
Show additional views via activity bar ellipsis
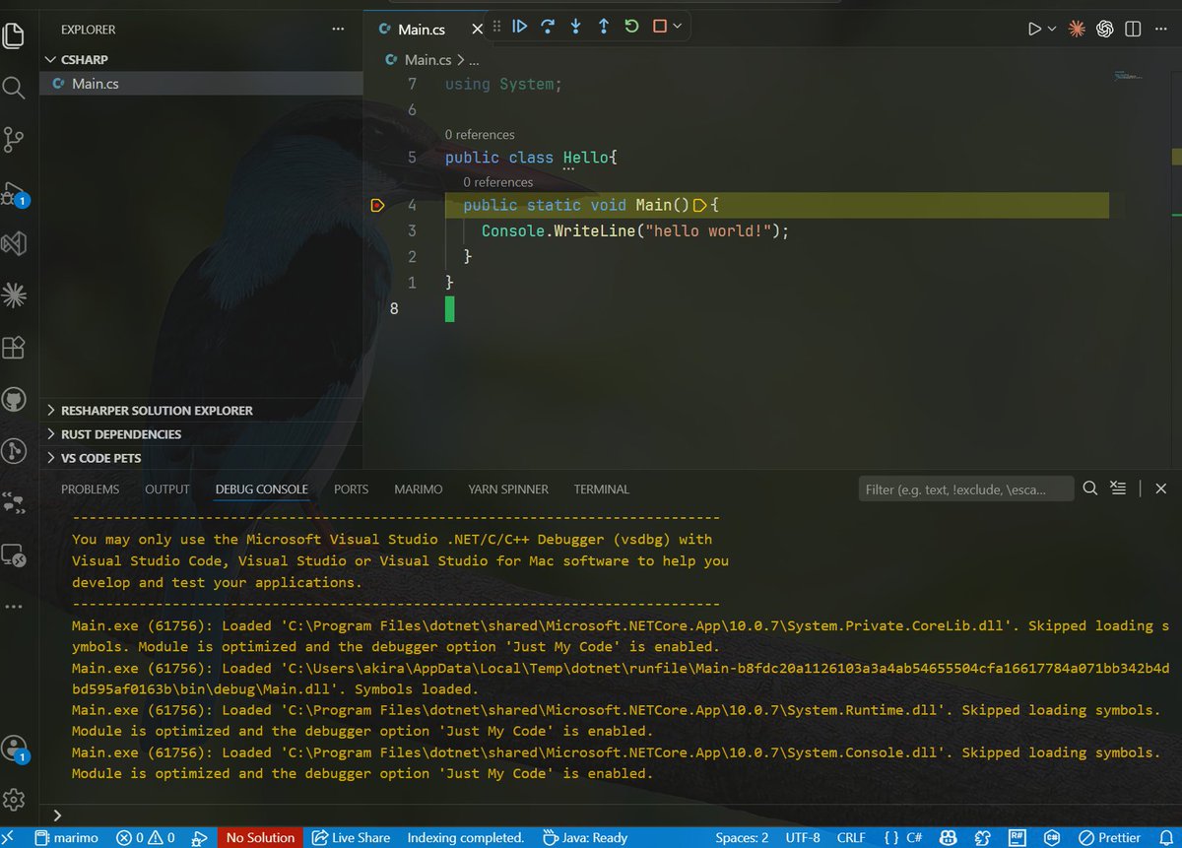click(13, 607)
